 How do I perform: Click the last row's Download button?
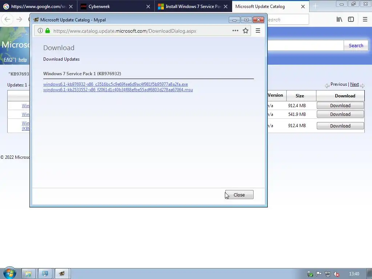(x=340, y=126)
